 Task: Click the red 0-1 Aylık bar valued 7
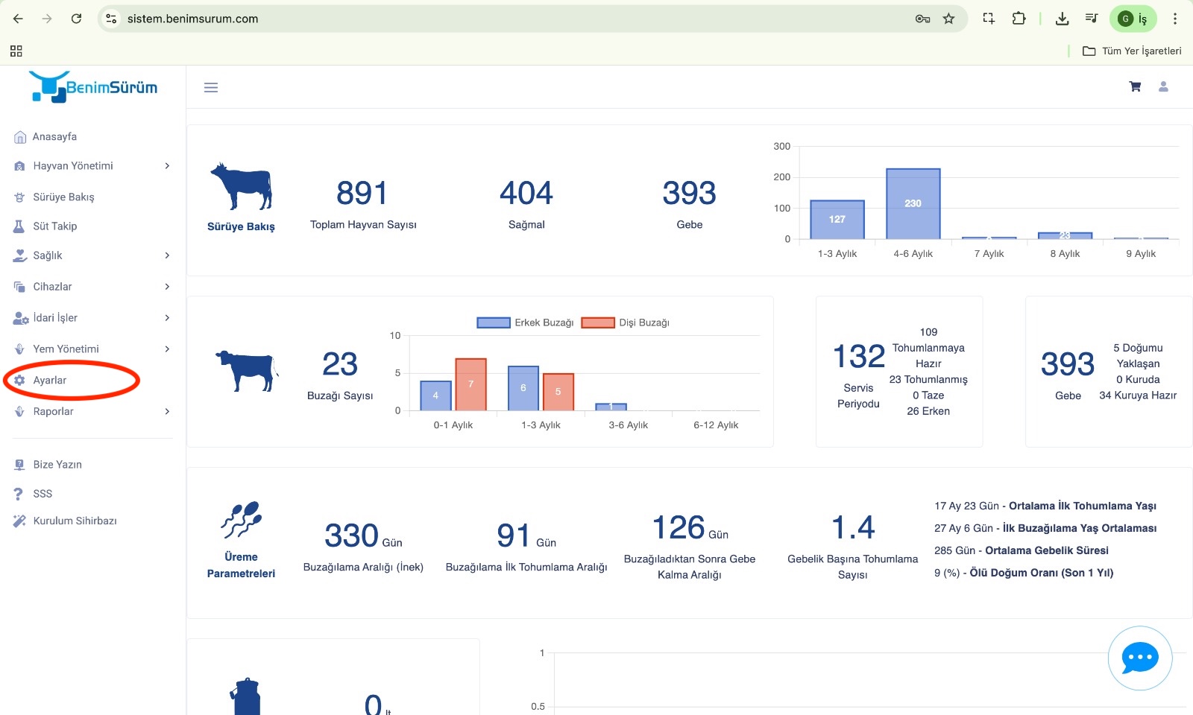[x=470, y=384]
